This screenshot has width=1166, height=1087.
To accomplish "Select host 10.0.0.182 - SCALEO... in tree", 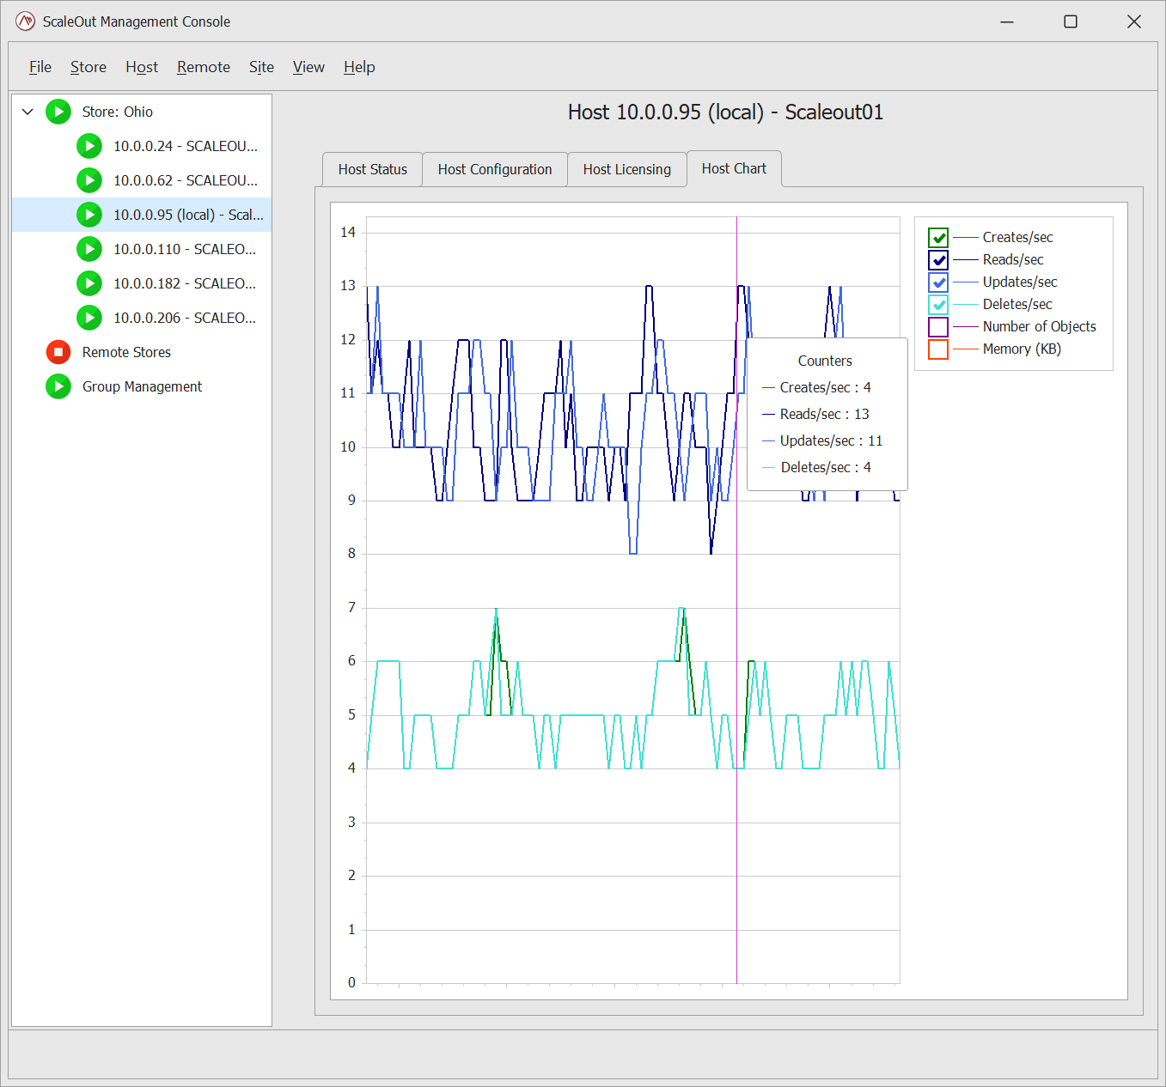I will pyautogui.click(x=185, y=283).
